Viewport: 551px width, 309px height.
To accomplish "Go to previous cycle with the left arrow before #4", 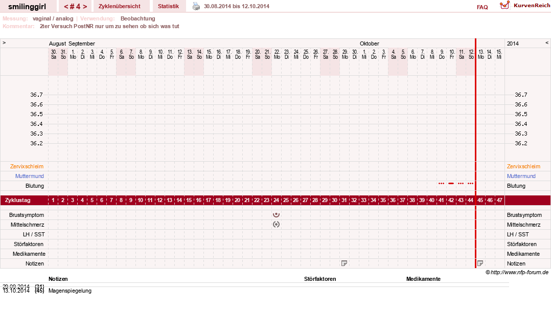I will tap(66, 7).
